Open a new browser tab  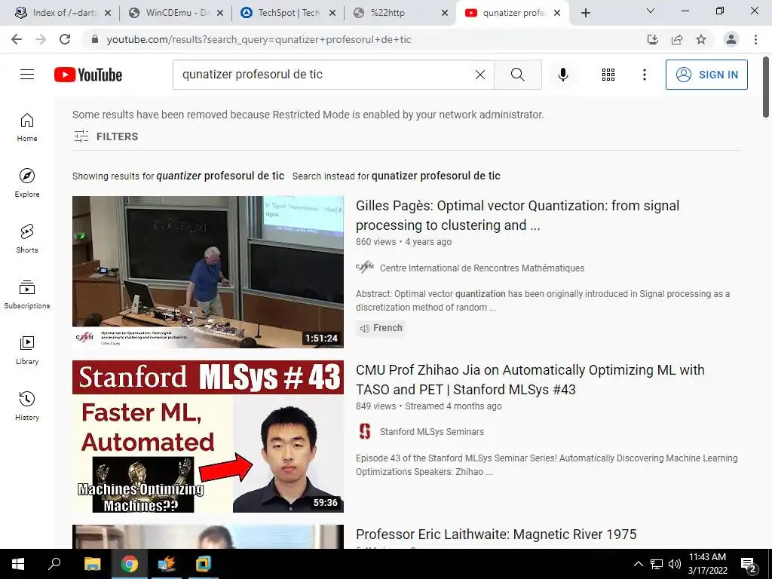(585, 13)
